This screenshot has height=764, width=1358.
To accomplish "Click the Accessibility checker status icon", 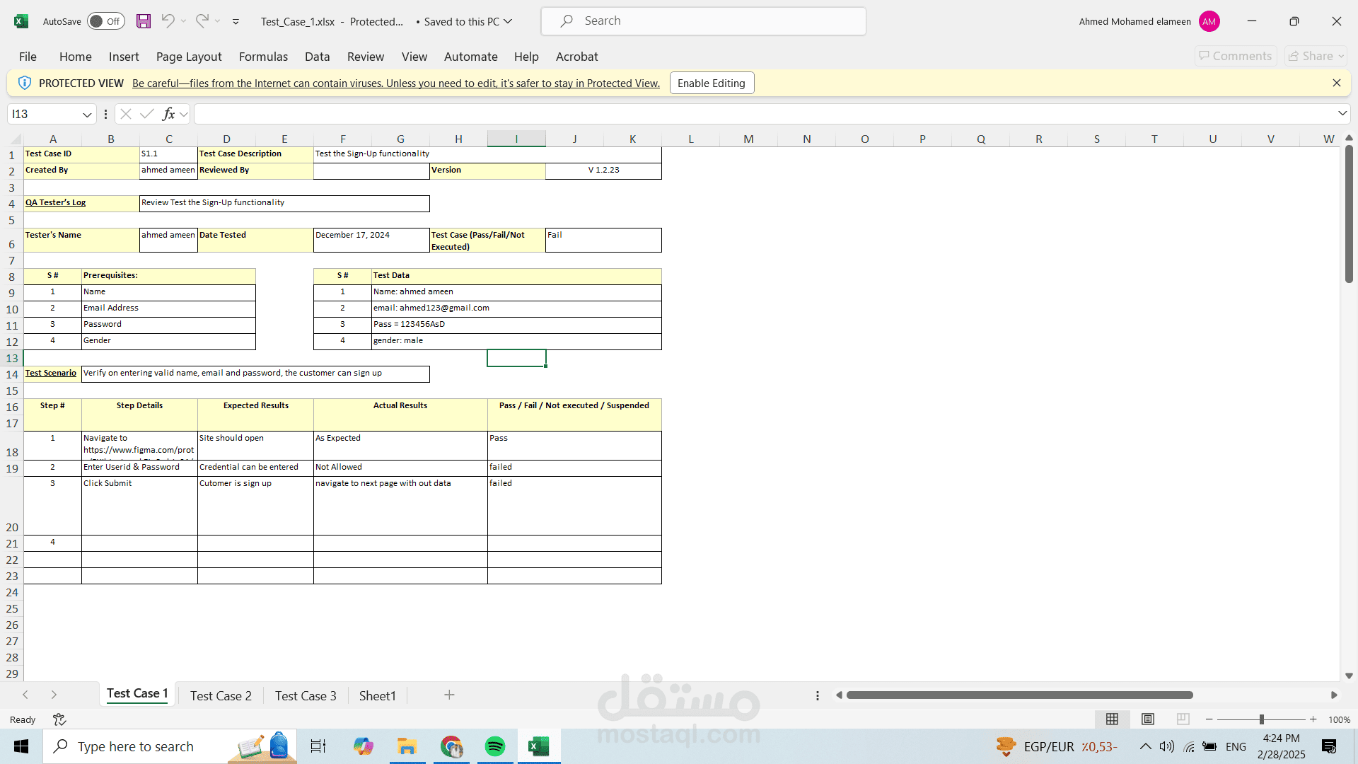I will (x=59, y=719).
